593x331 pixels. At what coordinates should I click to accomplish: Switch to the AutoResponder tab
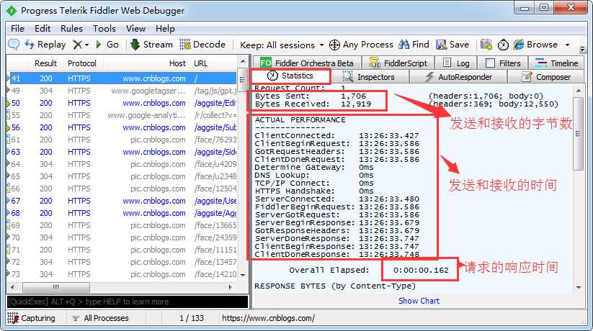point(458,77)
